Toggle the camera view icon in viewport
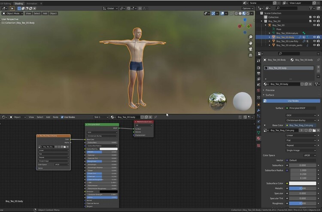This screenshot has height=212, width=322. pos(251,49)
